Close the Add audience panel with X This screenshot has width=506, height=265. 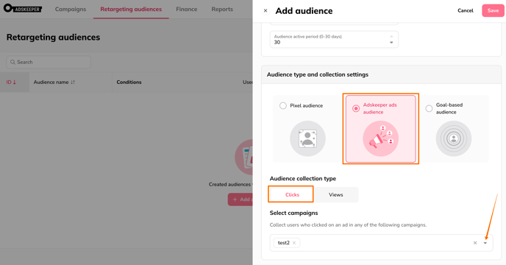[x=266, y=10]
